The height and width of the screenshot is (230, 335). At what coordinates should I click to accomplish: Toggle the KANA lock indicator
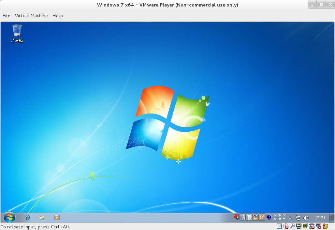278,219
